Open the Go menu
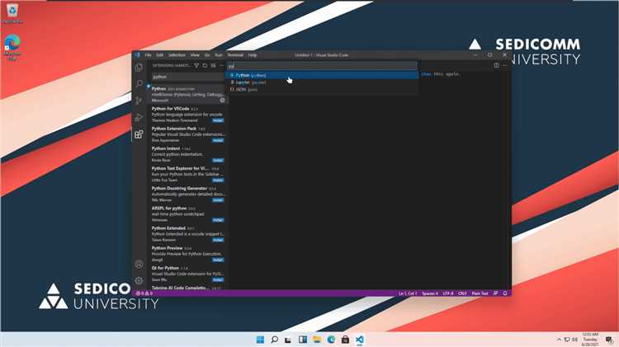Screen dimensions: 619x347 [x=207, y=55]
